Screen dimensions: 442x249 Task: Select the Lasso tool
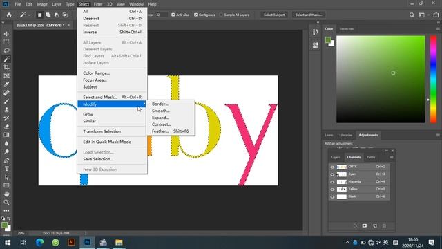[6, 50]
